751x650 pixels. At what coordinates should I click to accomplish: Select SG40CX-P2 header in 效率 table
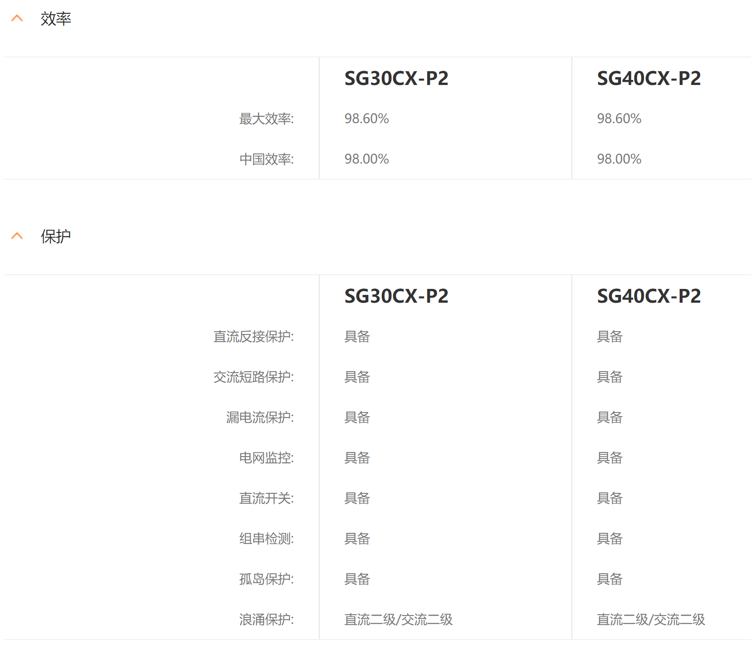(x=649, y=79)
